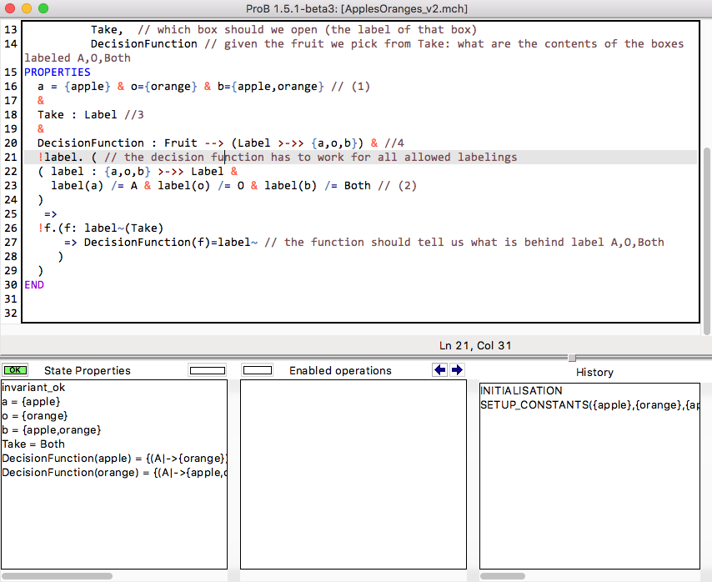The width and height of the screenshot is (712, 582).
Task: Click History panel horizontal scrollbar thumb
Action: [x=503, y=575]
